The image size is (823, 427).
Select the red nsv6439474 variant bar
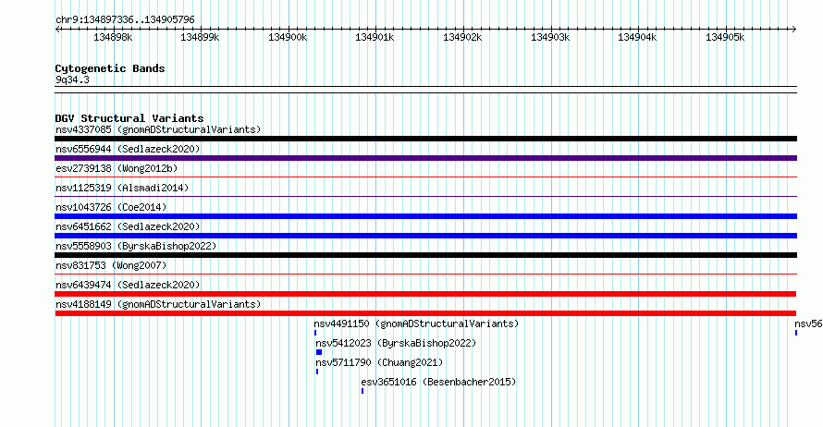(x=425, y=294)
